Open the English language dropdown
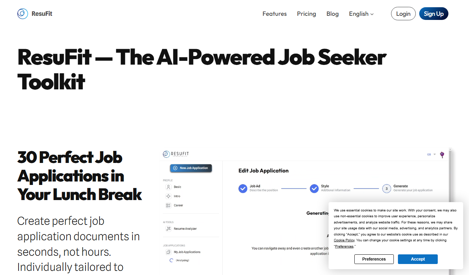The width and height of the screenshot is (469, 275). pyautogui.click(x=361, y=14)
